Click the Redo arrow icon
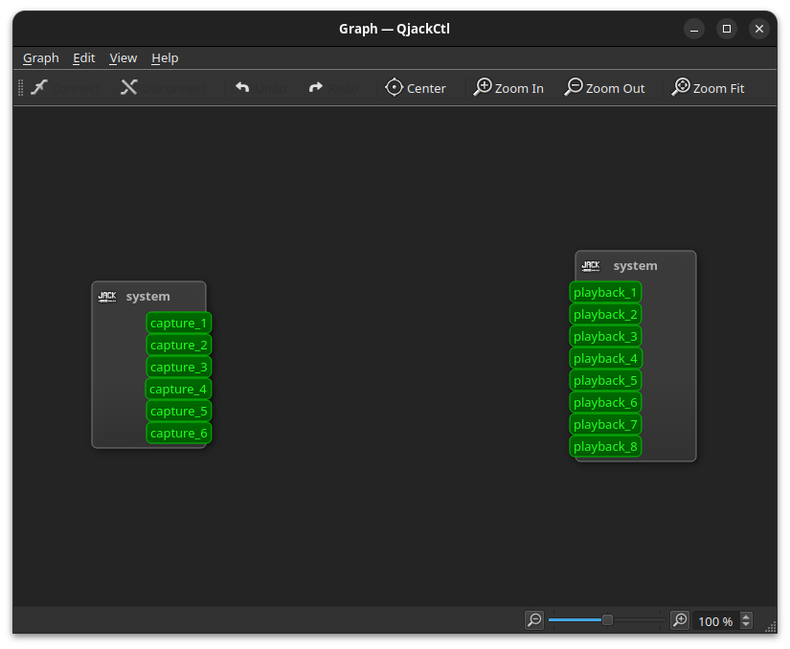The height and width of the screenshot is (649, 790). click(x=316, y=88)
